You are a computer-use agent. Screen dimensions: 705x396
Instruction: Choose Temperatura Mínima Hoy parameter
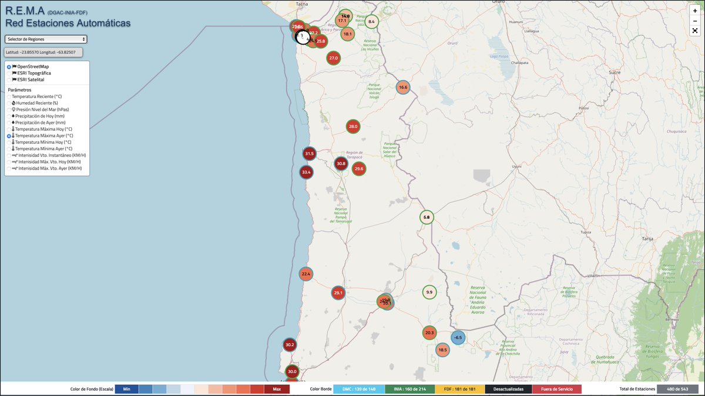click(39, 142)
